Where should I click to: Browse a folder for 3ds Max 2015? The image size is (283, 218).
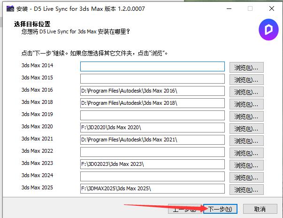(246, 80)
